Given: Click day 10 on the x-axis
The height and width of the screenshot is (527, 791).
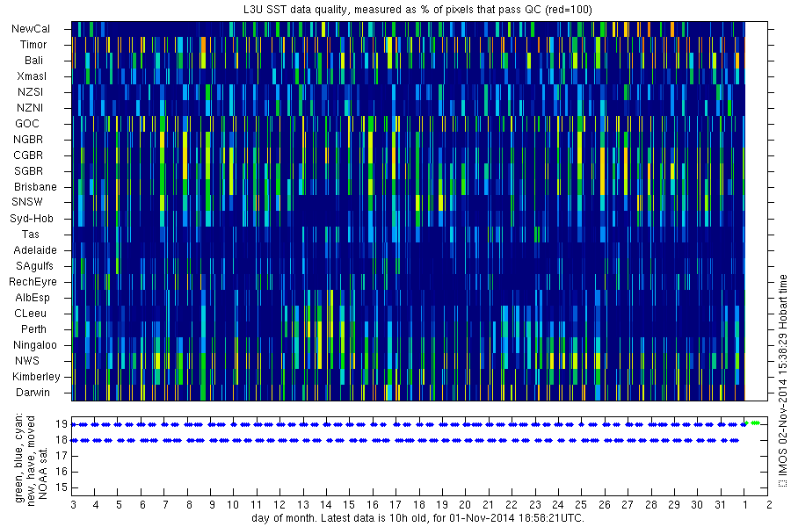Looking at the screenshot, I should (x=233, y=505).
